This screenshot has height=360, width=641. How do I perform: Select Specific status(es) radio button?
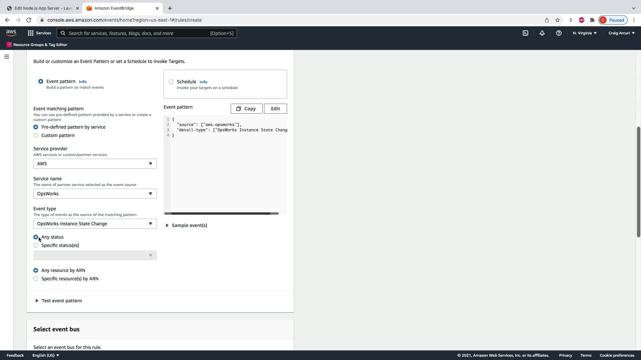pyautogui.click(x=36, y=245)
